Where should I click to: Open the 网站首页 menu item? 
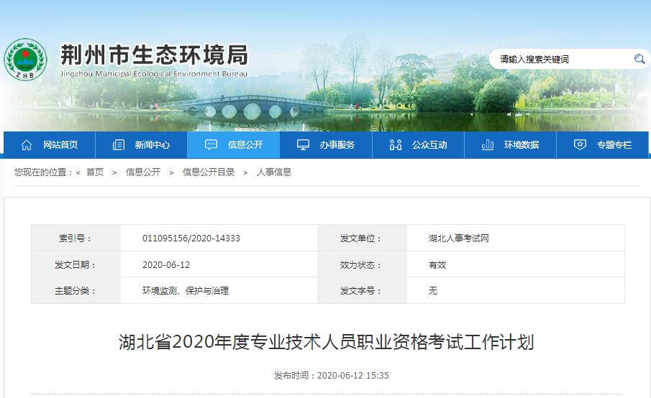(x=60, y=145)
